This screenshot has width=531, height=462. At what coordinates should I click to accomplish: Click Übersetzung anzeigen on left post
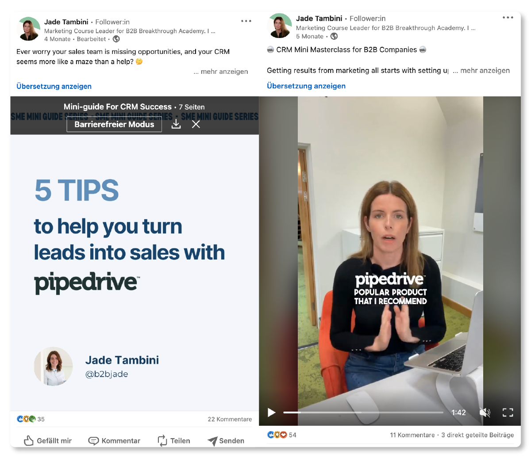[54, 86]
